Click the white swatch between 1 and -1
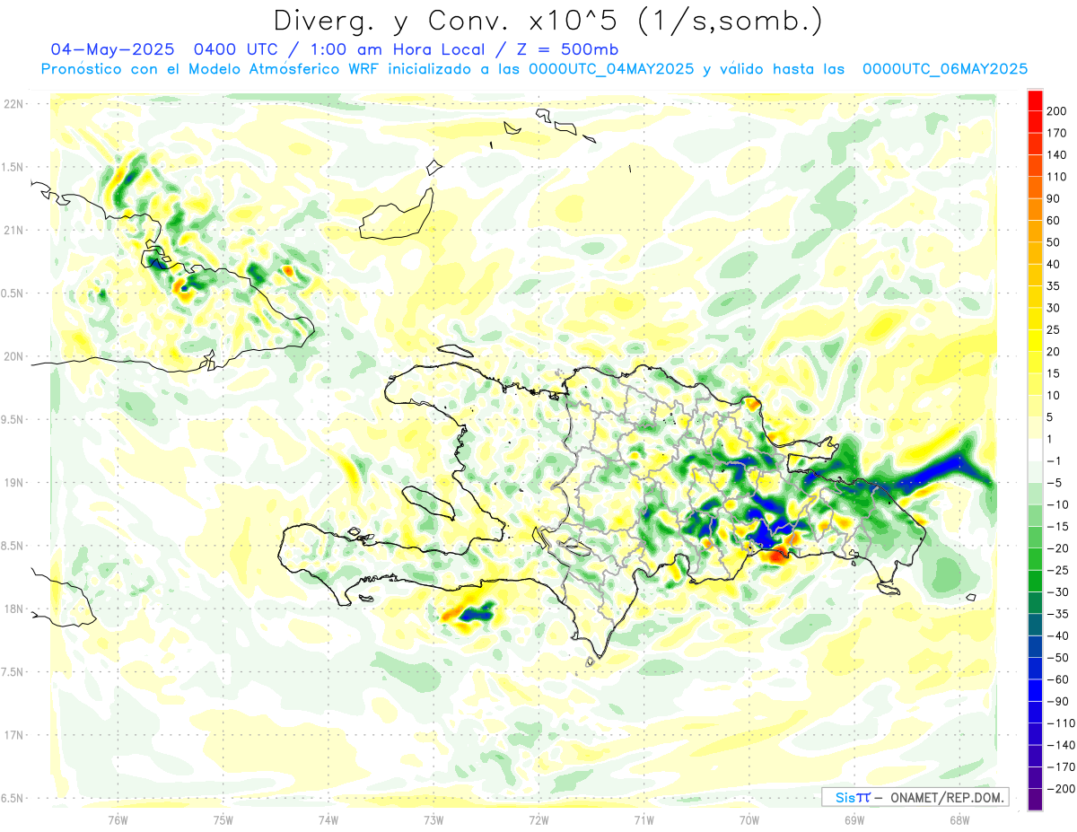1077x832 pixels. (x=1035, y=450)
